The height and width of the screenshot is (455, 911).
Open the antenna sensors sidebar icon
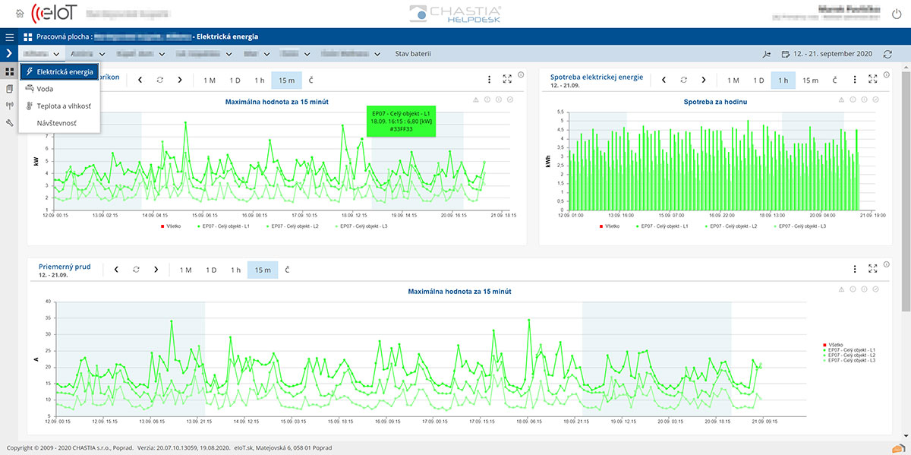coord(9,106)
